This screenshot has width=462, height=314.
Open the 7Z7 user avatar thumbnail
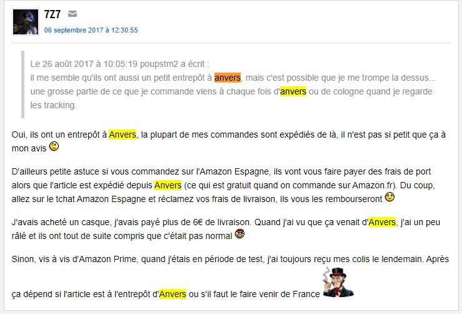[x=26, y=22]
